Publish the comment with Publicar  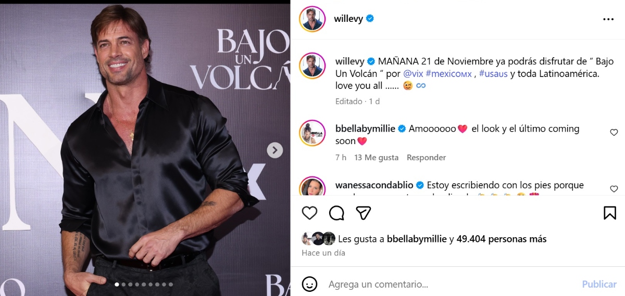(599, 285)
